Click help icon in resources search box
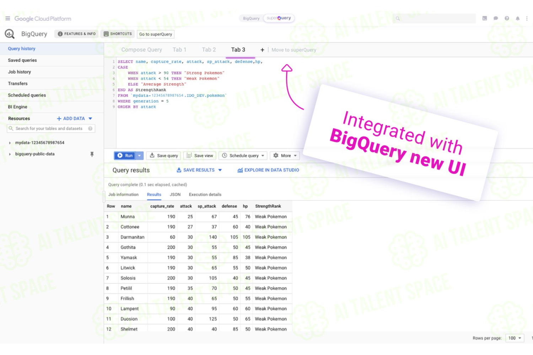Viewport: 533px width, 355px height. pos(90,129)
